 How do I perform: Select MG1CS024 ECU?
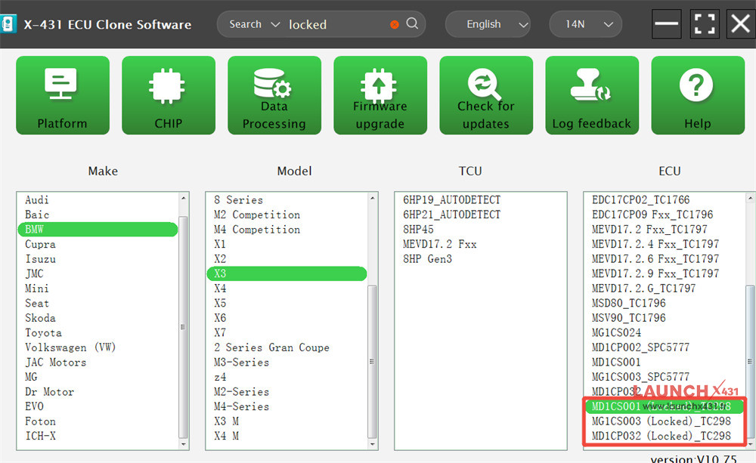pos(616,333)
